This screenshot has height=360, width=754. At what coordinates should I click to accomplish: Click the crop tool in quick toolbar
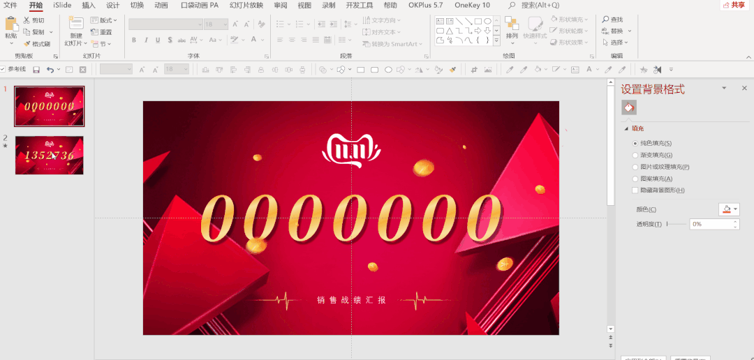click(x=474, y=70)
